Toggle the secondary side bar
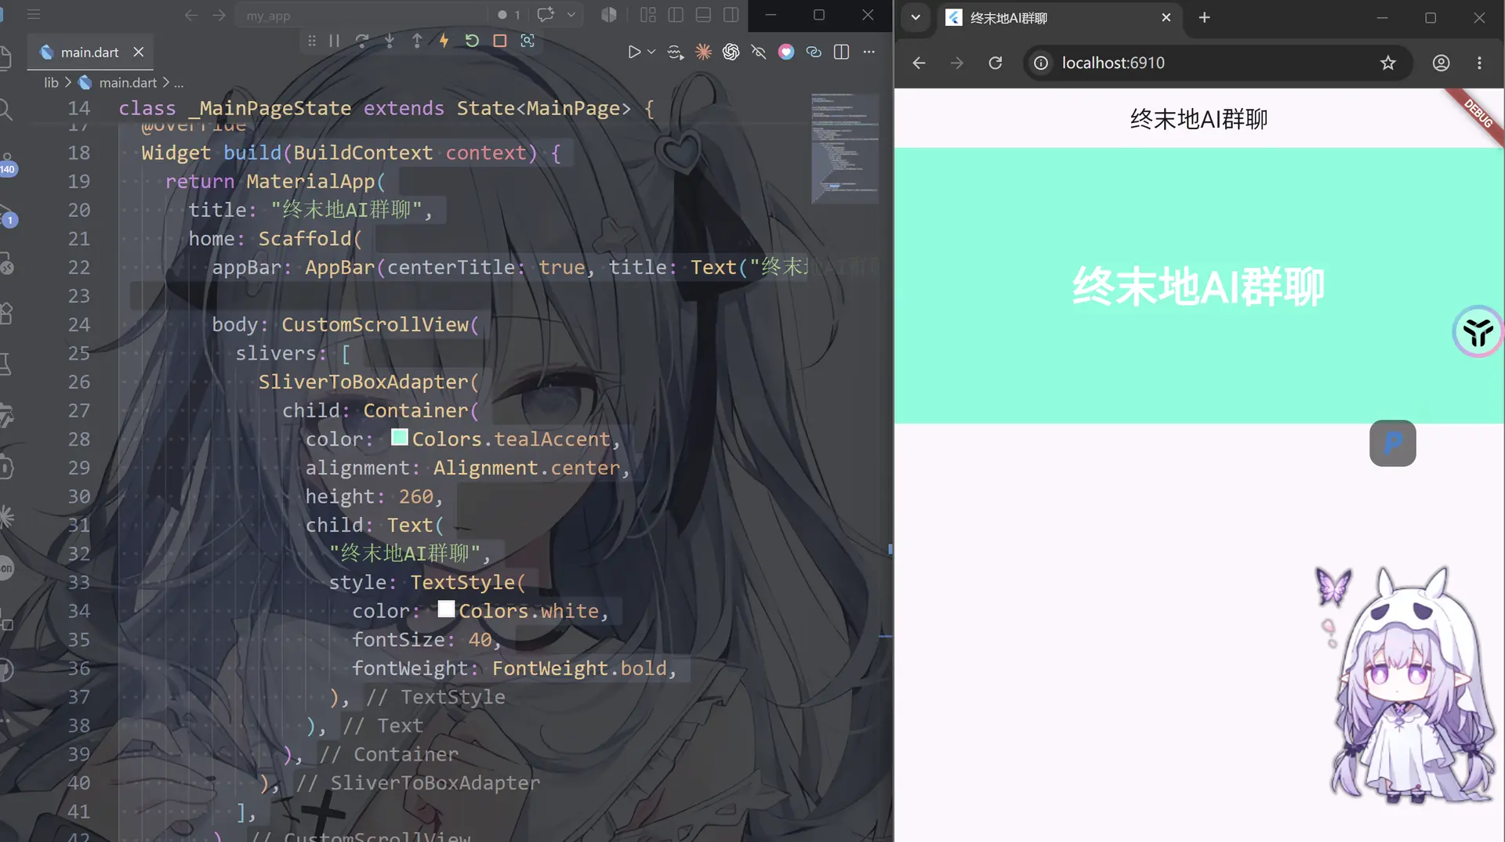Screen dimensions: 1505x842 (731, 15)
